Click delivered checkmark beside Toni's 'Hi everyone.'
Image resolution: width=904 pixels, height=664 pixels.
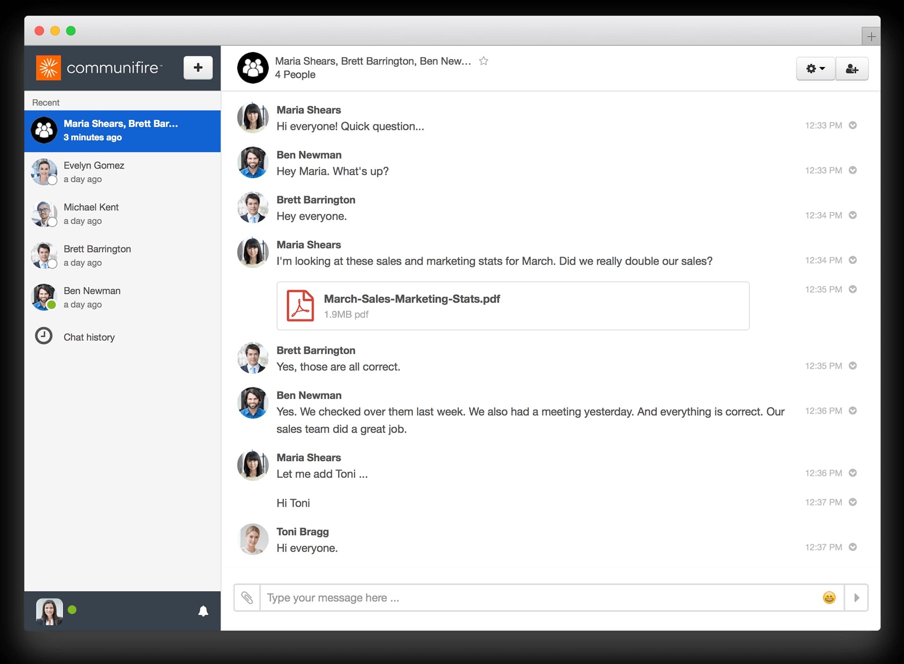pos(853,547)
